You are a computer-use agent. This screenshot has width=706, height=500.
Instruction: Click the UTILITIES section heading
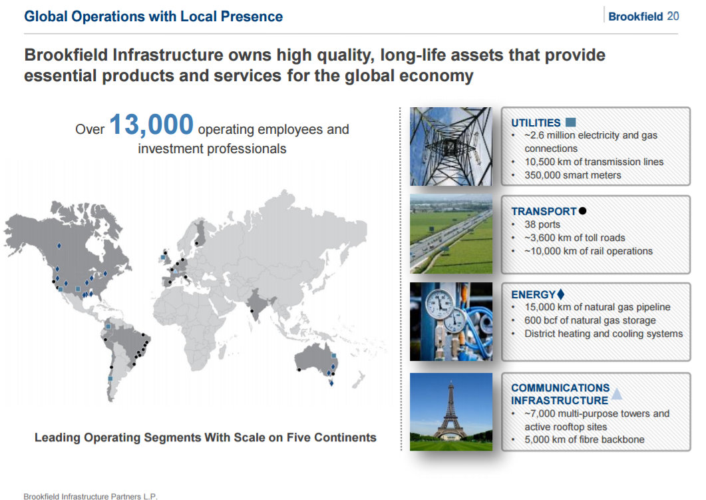pyautogui.click(x=536, y=123)
